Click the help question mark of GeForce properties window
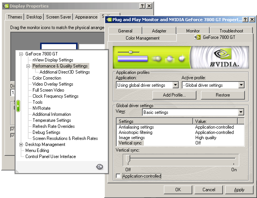 pyautogui.click(x=245, y=20)
